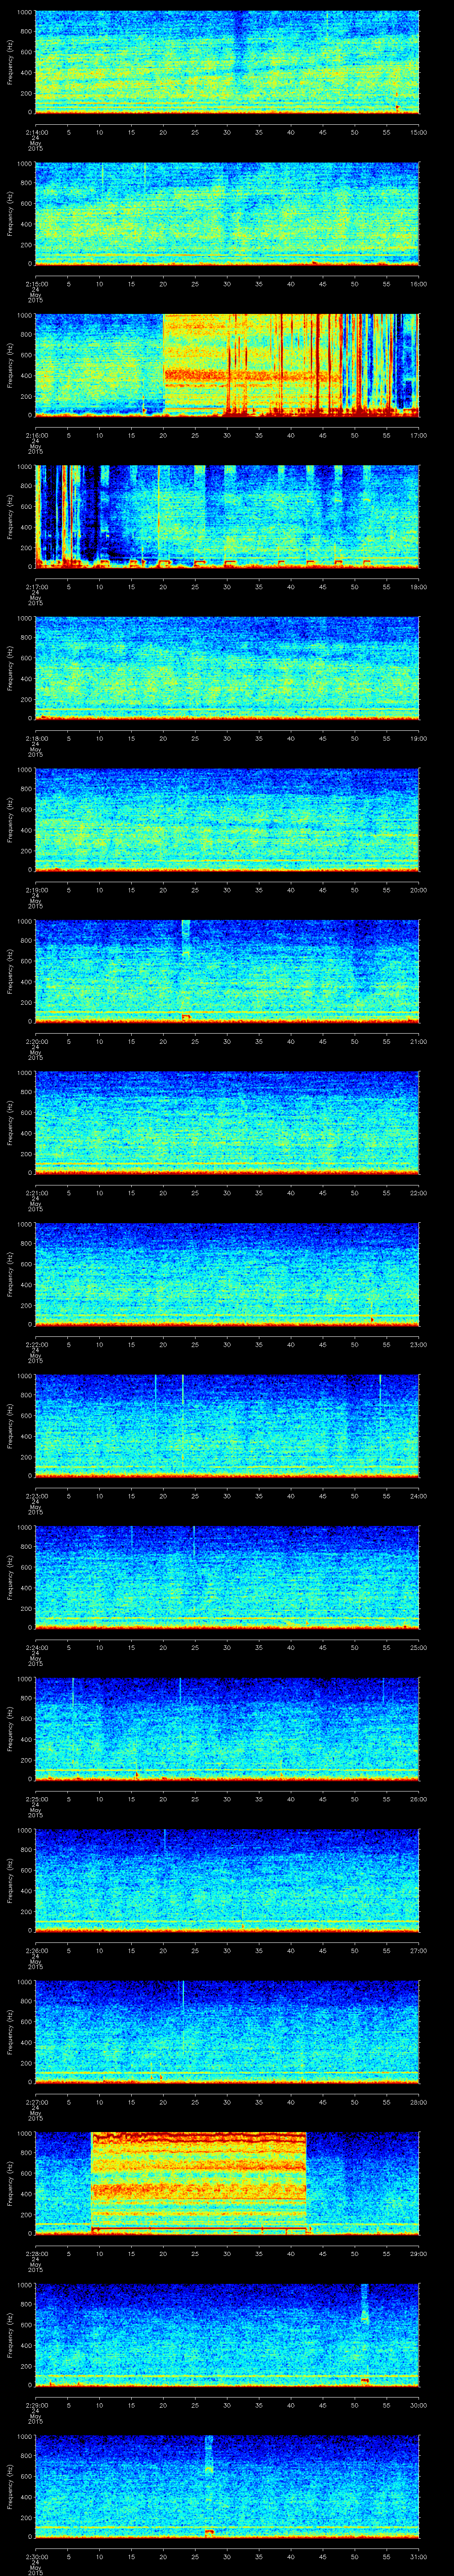Click the "2:24:00" start time label
The width and height of the screenshot is (454, 2576).
tap(36, 1647)
